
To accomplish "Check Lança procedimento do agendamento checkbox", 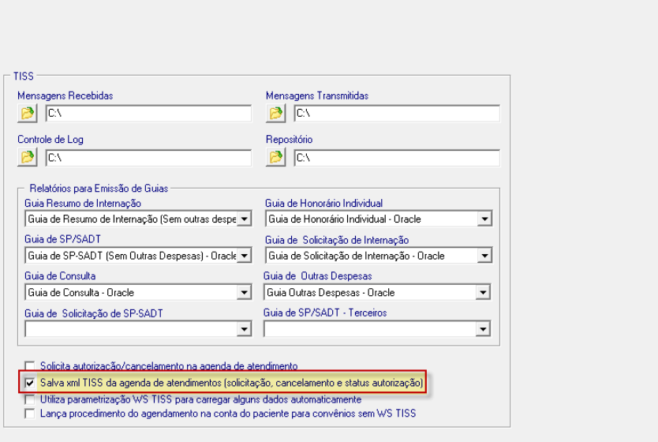I will [30, 414].
